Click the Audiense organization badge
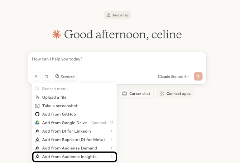Image resolution: width=240 pixels, height=163 pixels. 117,15
